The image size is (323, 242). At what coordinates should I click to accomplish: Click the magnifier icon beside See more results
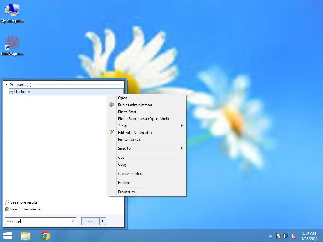pyautogui.click(x=7, y=202)
